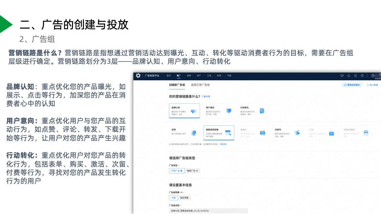Screen dimensions: 381x214
Task: Choose 指定预算 budget option
Action: [x=185, y=198]
